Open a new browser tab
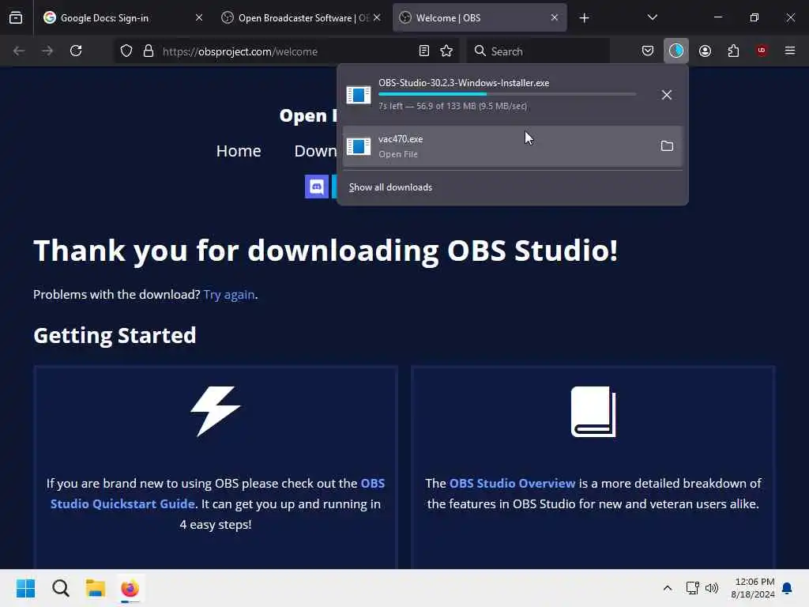Screen dimensions: 809x607 (x=584, y=18)
